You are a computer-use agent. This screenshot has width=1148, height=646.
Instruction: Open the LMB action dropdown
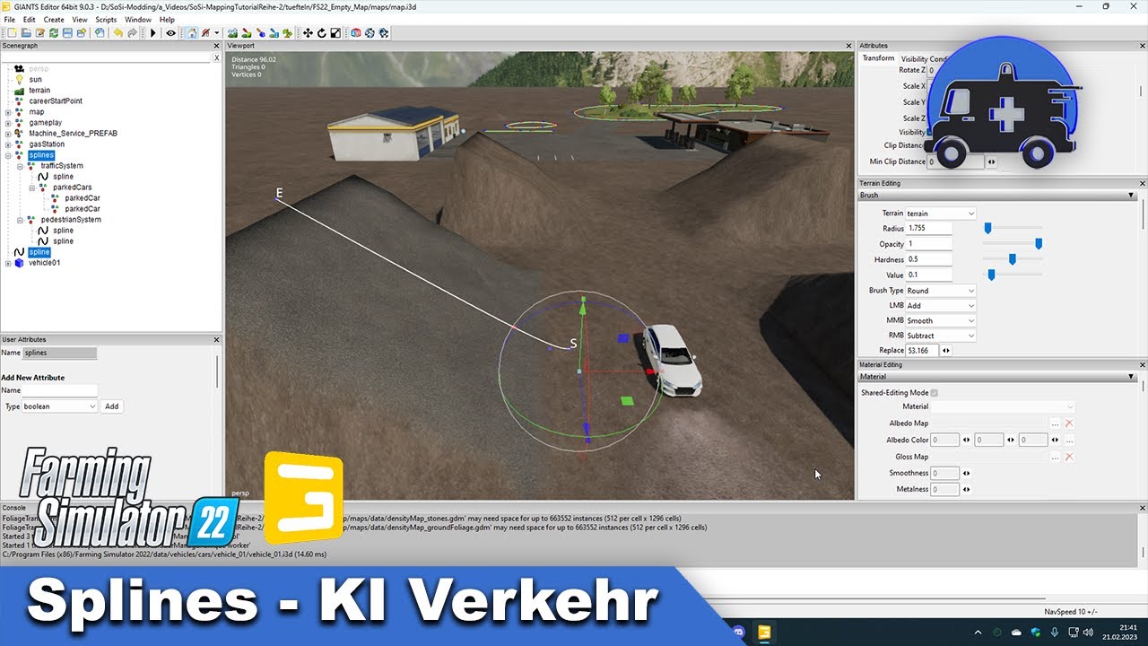pos(940,306)
